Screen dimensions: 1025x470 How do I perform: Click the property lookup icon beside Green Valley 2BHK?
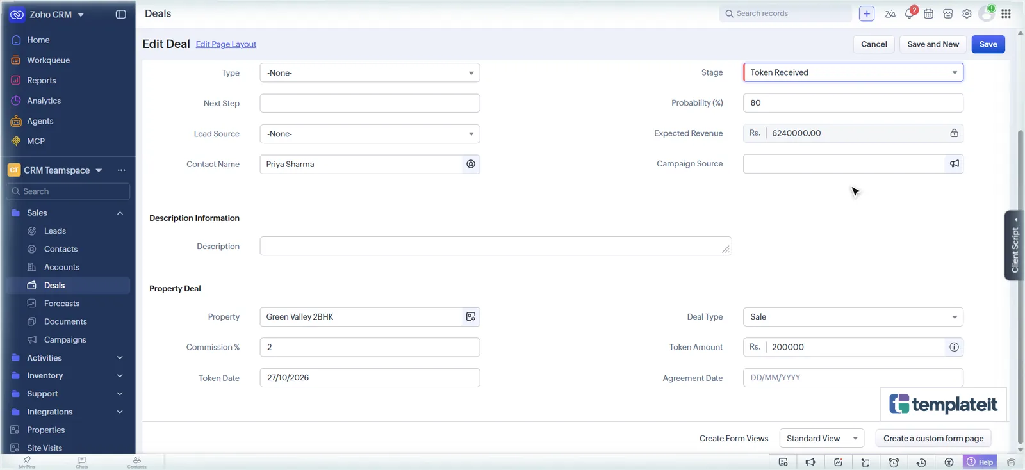(471, 317)
